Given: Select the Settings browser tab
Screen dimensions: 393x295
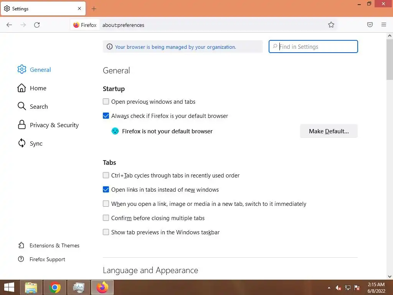Looking at the screenshot, I should (43, 8).
